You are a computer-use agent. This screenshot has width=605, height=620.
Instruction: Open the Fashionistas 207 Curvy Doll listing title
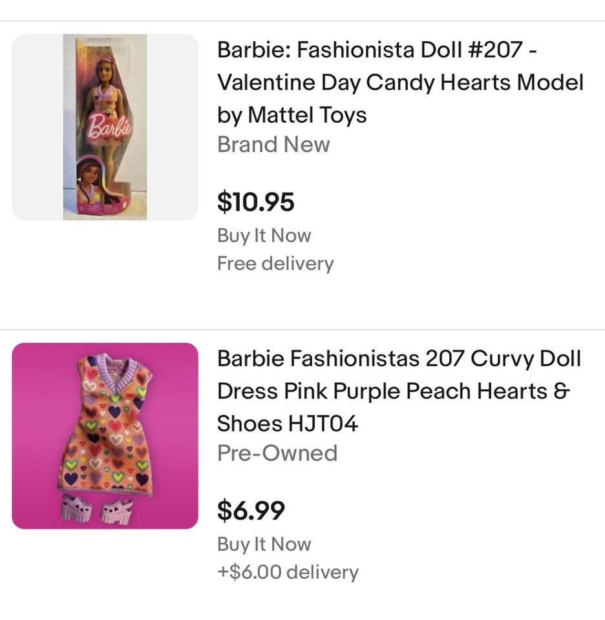pyautogui.click(x=399, y=358)
